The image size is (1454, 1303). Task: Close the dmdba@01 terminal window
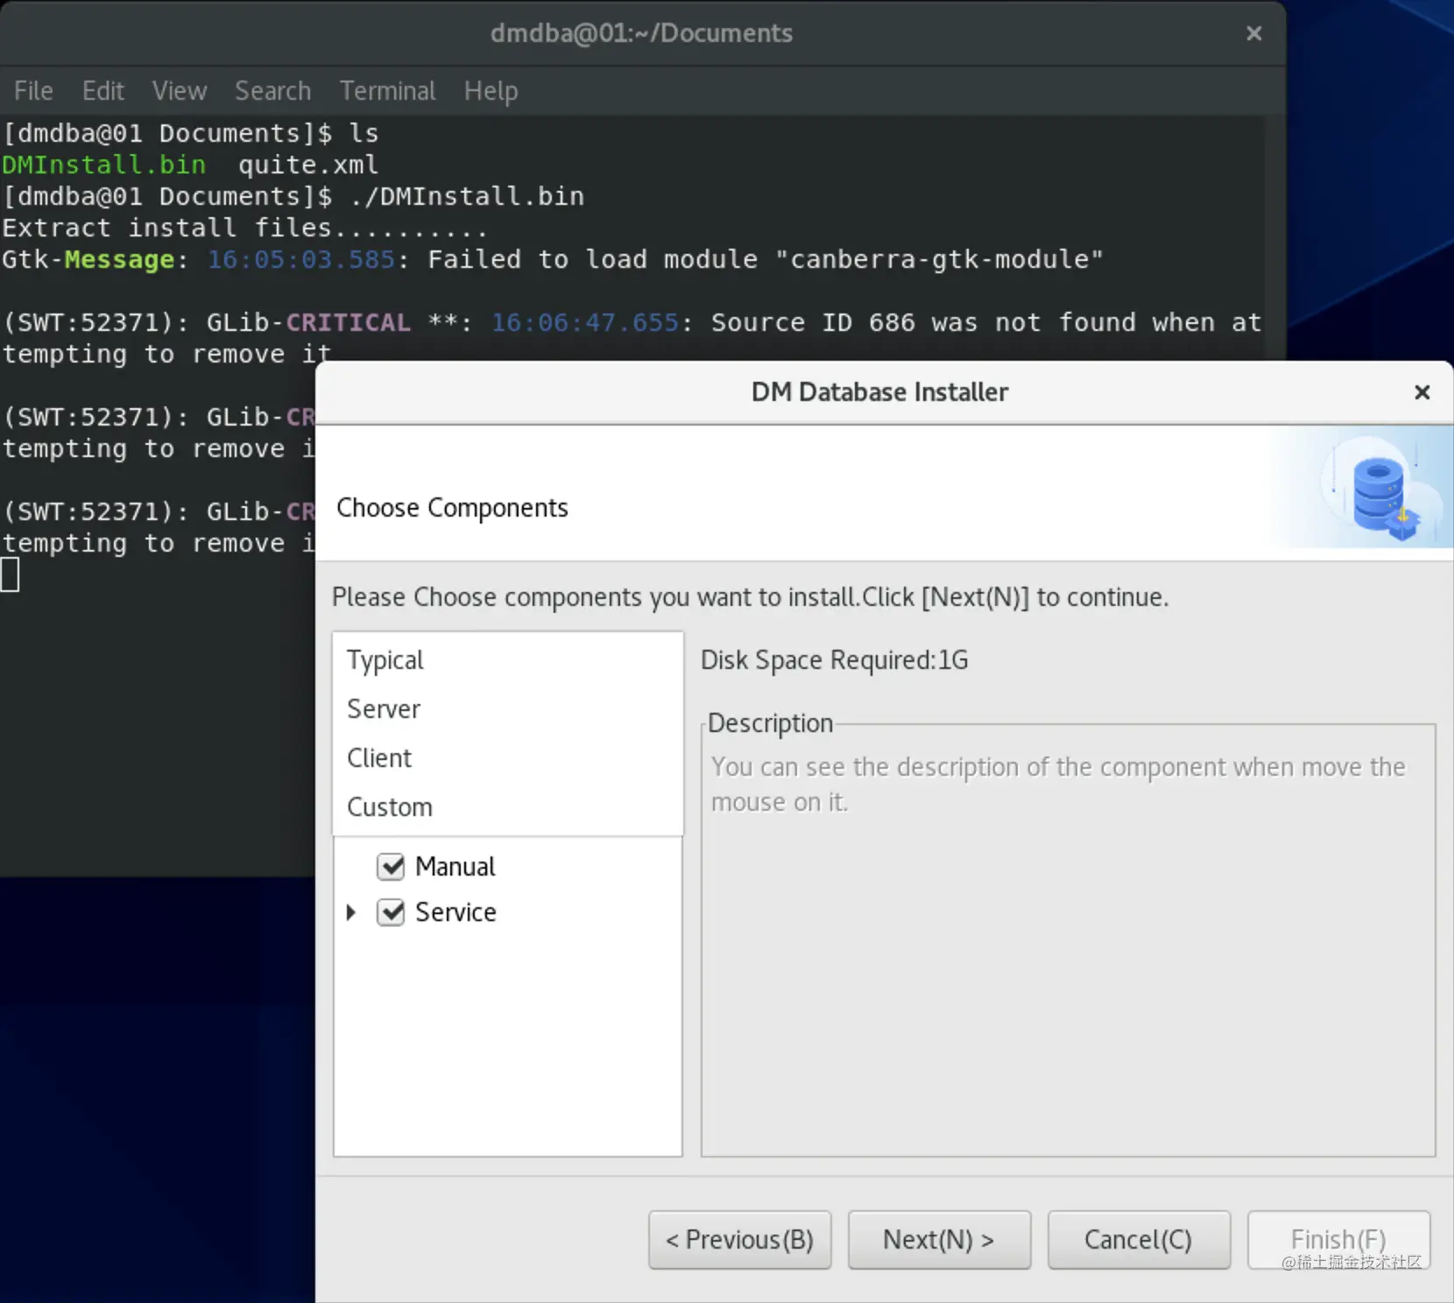tap(1254, 33)
